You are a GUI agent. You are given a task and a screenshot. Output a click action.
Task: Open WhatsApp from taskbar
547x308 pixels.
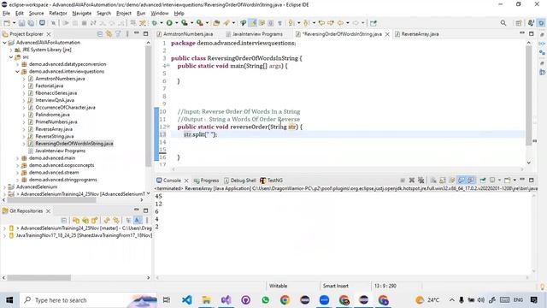click(x=266, y=300)
